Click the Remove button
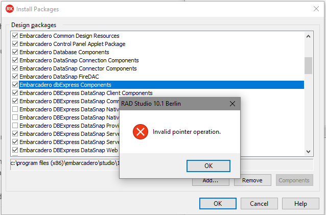 [x=252, y=180]
